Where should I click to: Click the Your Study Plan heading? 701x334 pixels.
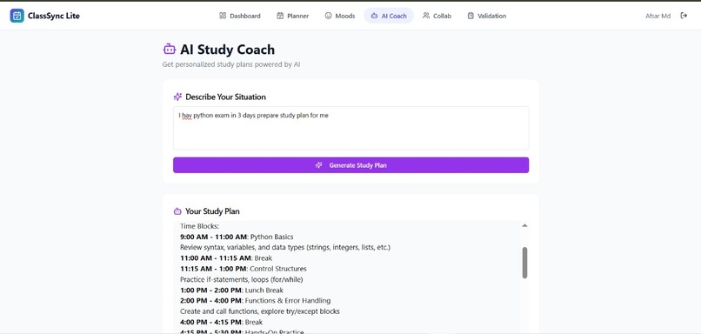tap(212, 211)
